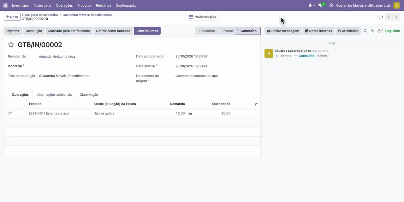The image size is (404, 202).
Task: Switch to the Observação tab
Action: (x=89, y=95)
